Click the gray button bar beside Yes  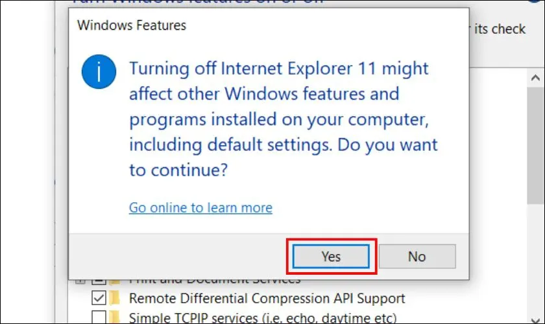175,257
